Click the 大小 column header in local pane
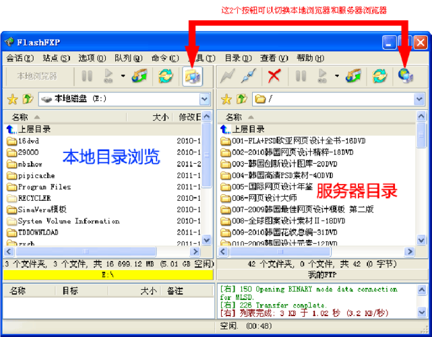This screenshot has height=337, width=432. click(160, 117)
